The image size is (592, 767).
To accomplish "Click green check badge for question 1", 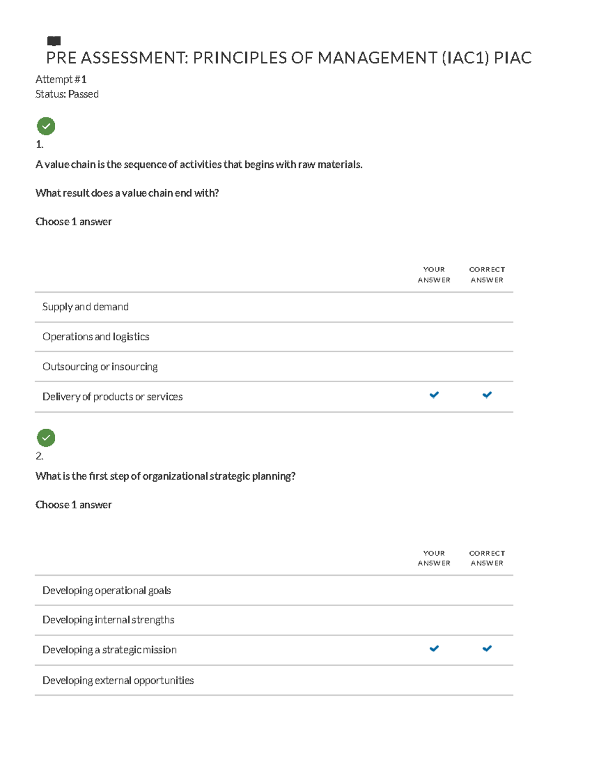I will [46, 126].
